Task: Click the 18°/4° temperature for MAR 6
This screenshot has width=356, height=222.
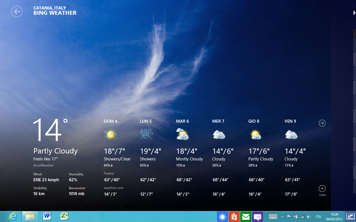Action: pyautogui.click(x=187, y=151)
